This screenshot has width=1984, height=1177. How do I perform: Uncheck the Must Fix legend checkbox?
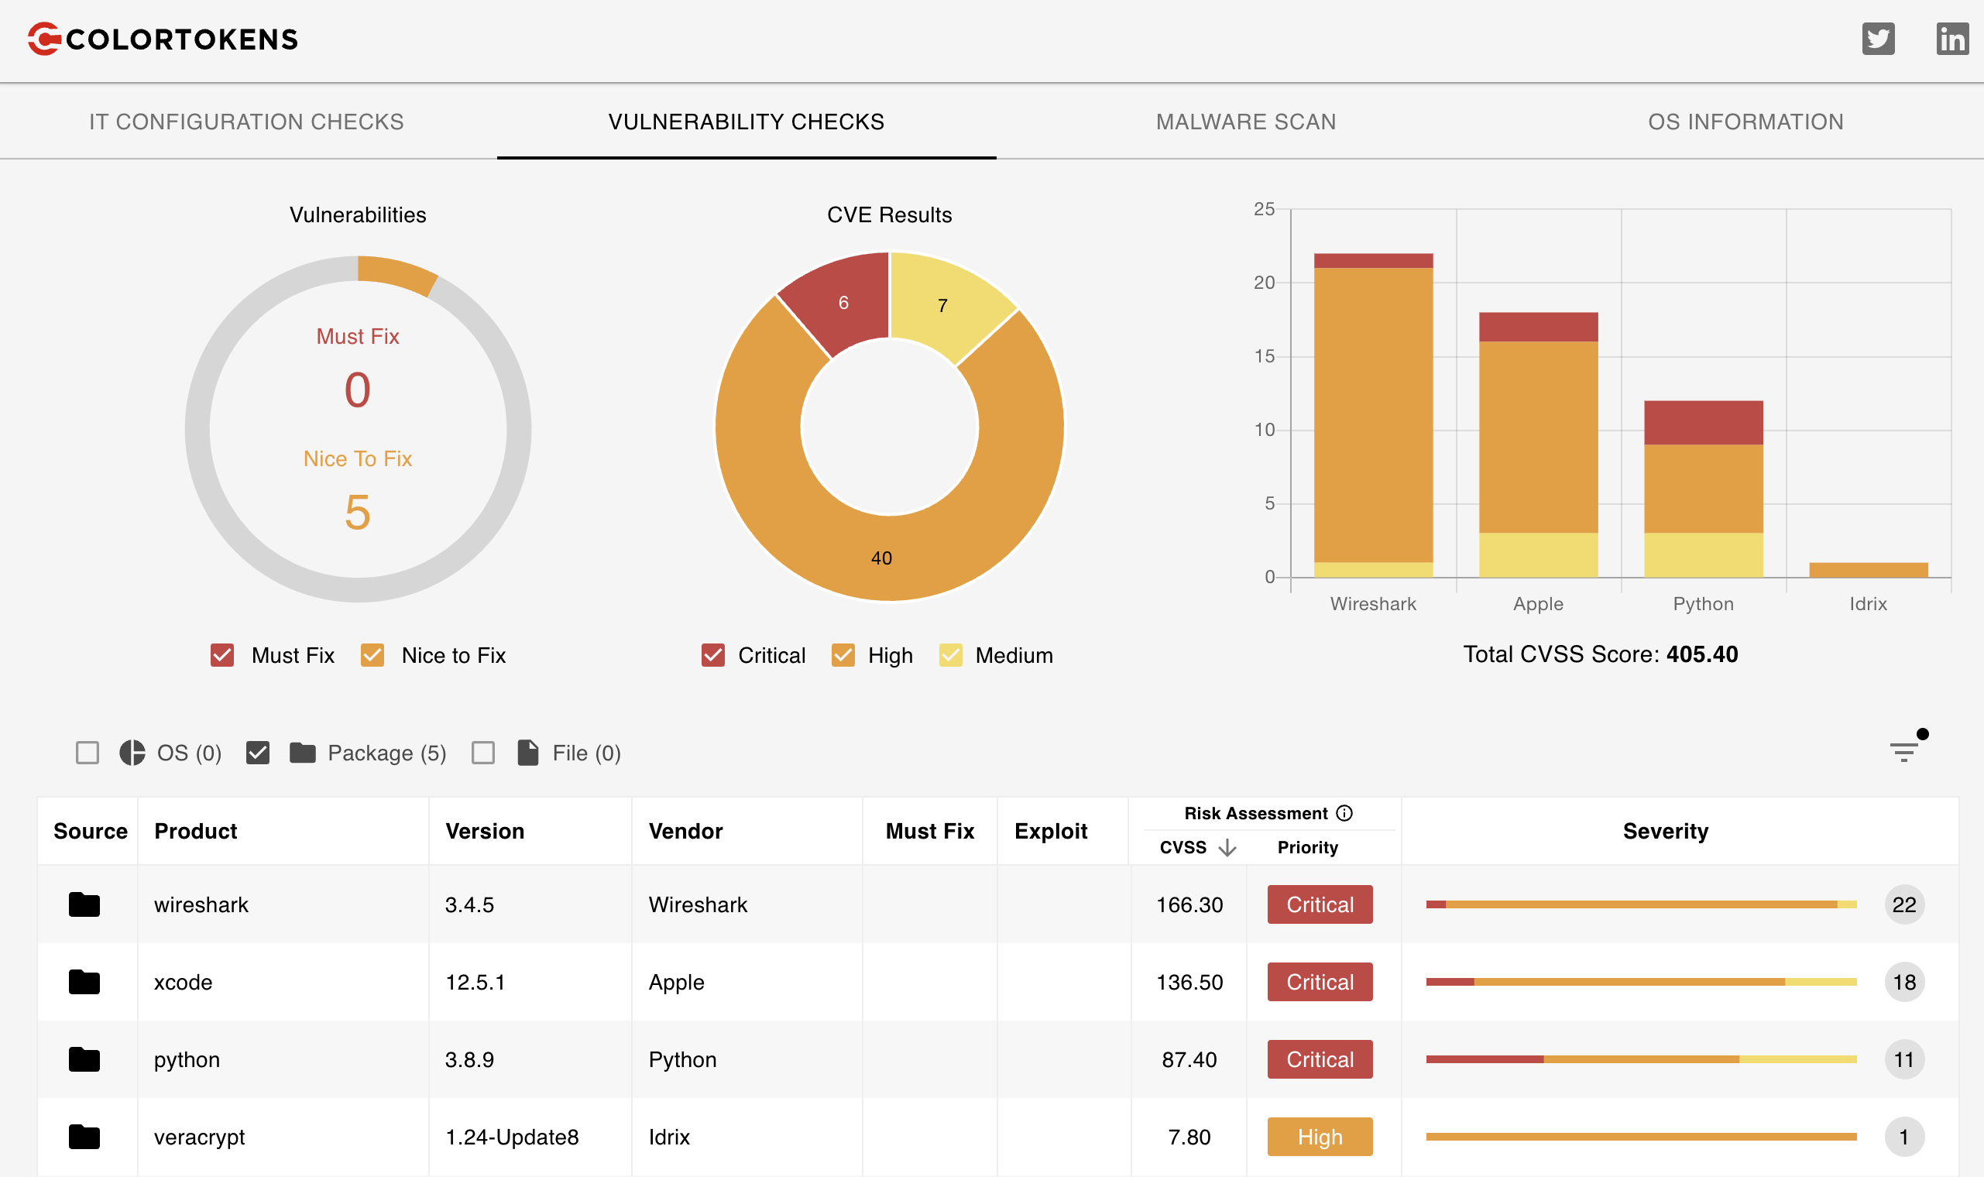pos(222,655)
